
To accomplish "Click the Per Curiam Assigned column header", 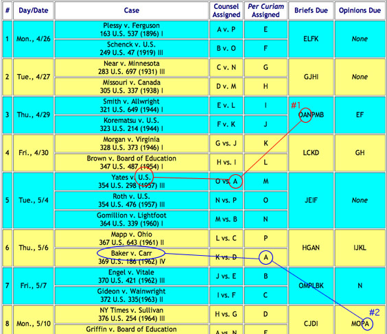I will 266,10.
